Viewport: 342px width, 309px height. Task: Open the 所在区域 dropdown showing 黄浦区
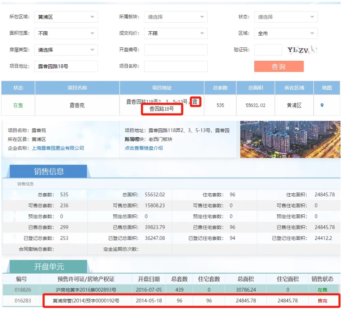pos(66,17)
